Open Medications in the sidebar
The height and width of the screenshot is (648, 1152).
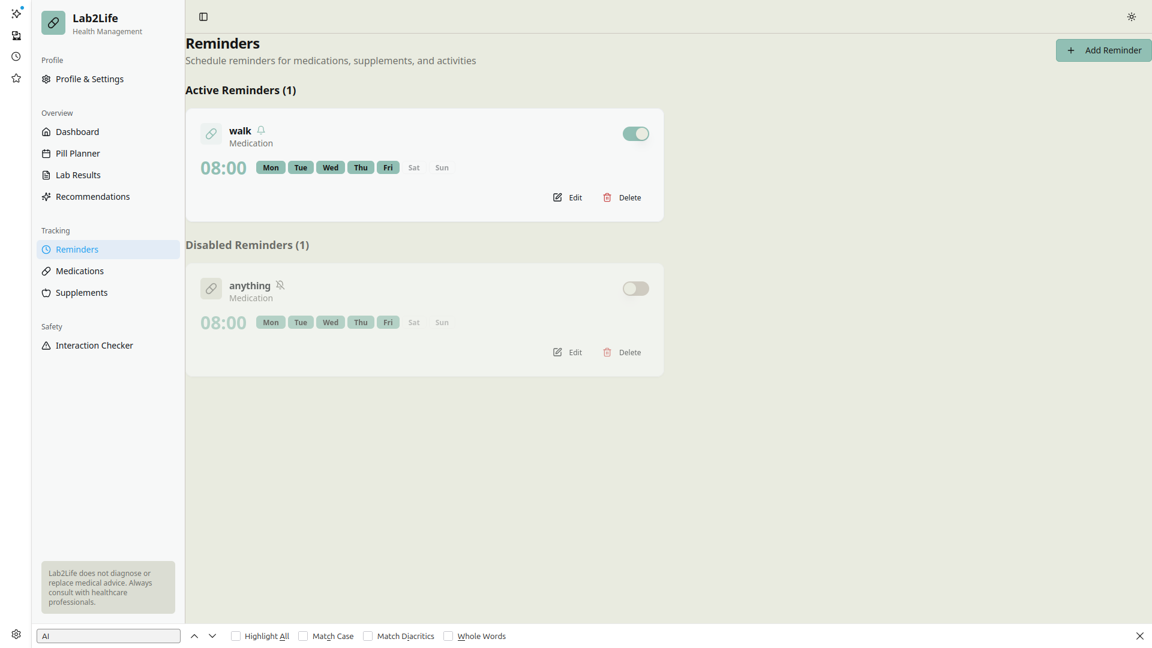click(x=80, y=271)
